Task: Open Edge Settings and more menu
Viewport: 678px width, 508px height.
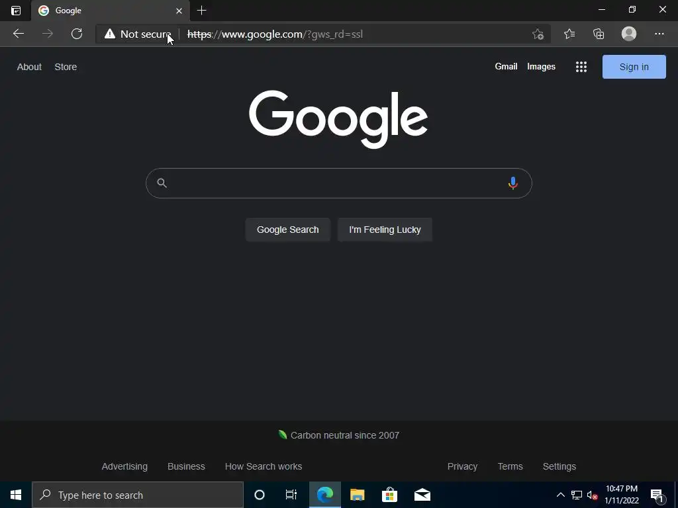Action: coord(659,34)
